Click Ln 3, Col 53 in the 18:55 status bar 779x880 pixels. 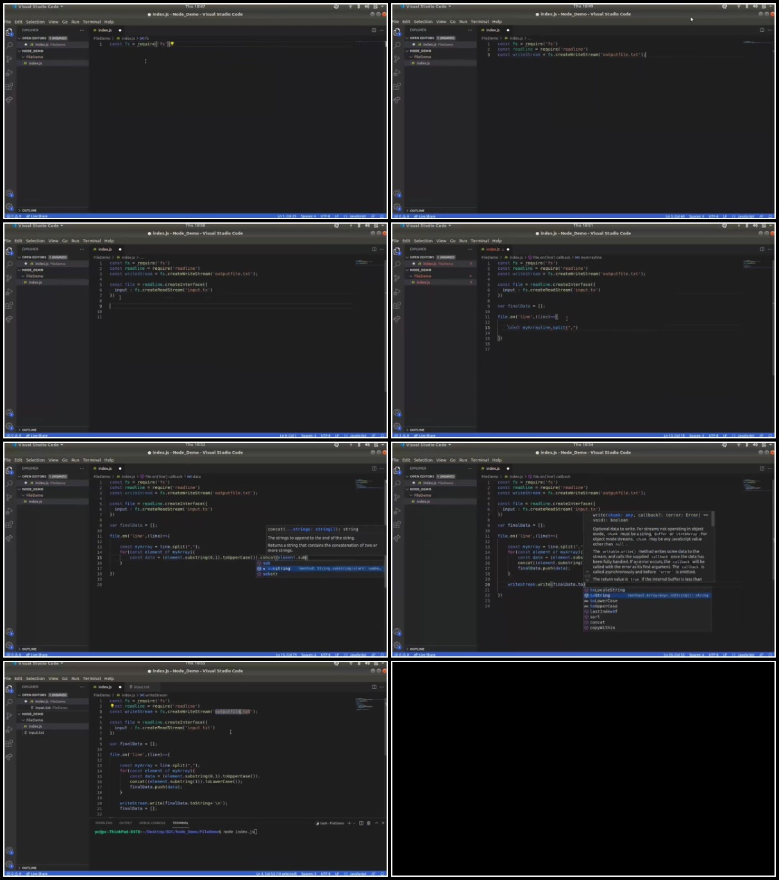(276, 874)
